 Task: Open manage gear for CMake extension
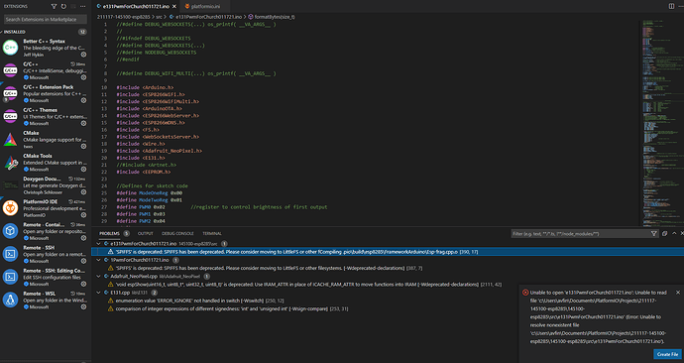[83, 146]
